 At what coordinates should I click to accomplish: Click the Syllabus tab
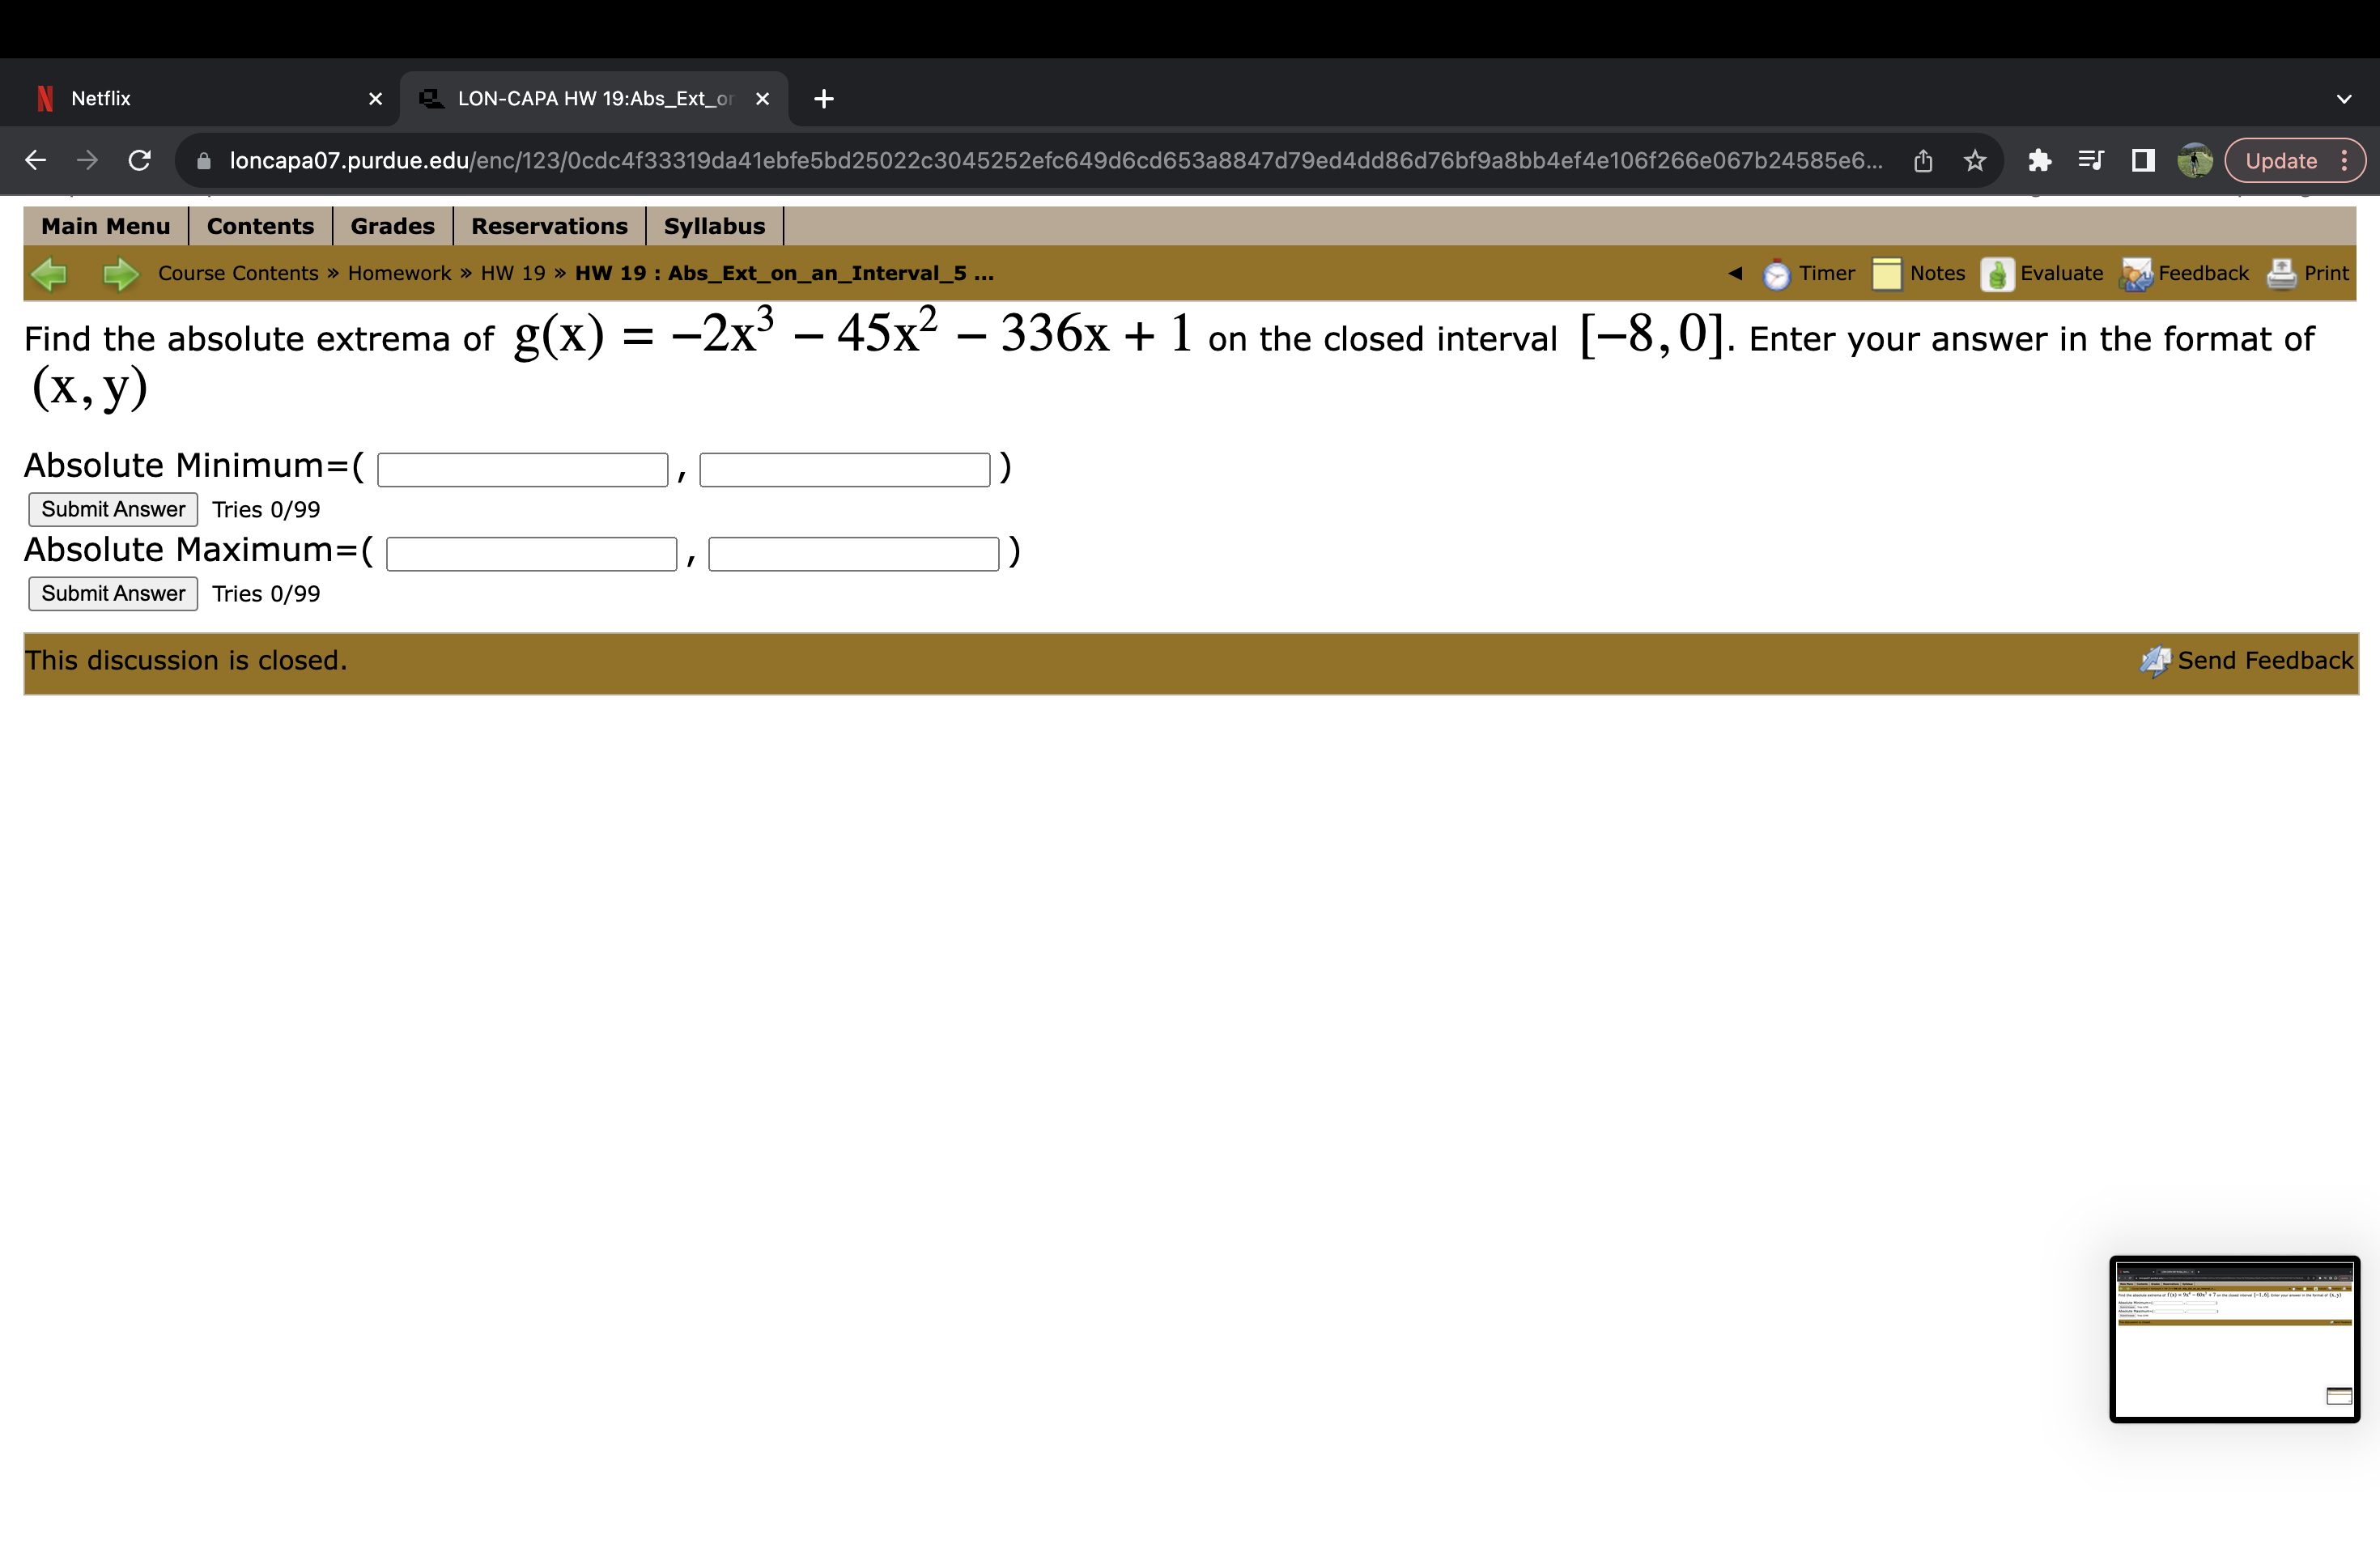click(712, 226)
